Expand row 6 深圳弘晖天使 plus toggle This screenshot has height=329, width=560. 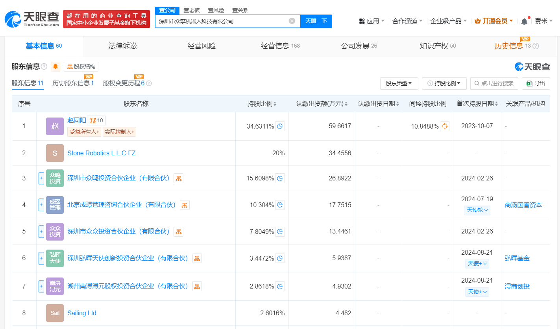pos(41,258)
